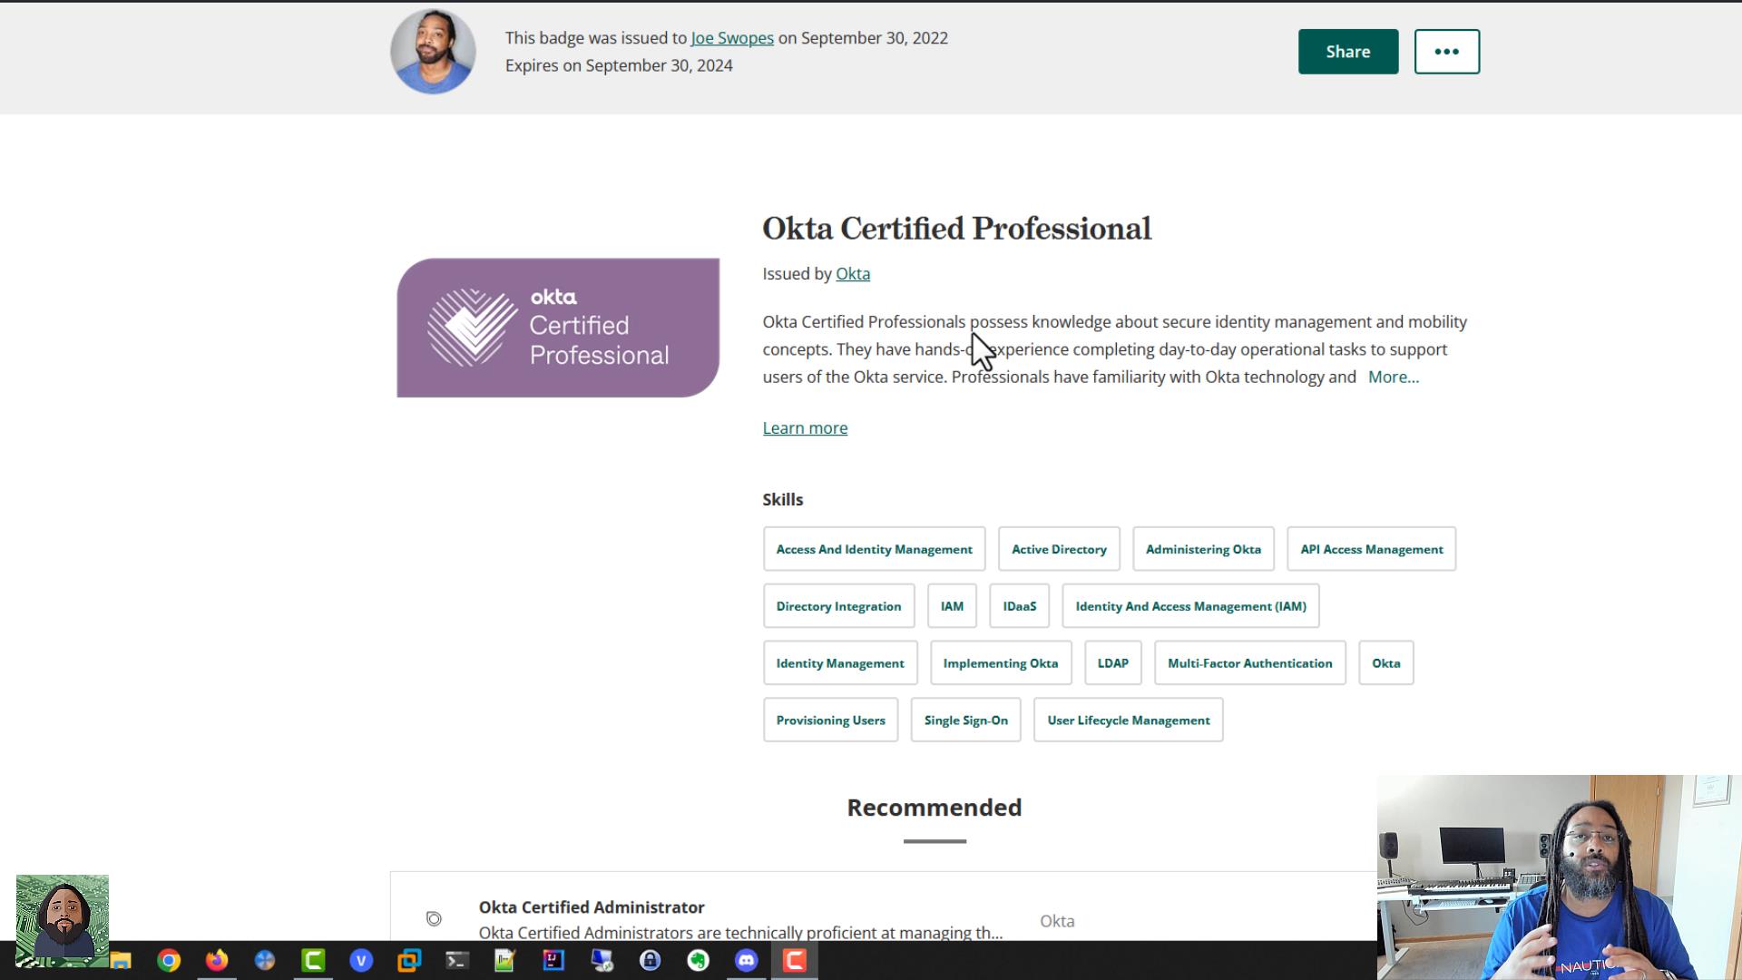Launch VMware Workstation from the taskbar
Viewport: 1742px width, 980px height.
pyautogui.click(x=409, y=960)
